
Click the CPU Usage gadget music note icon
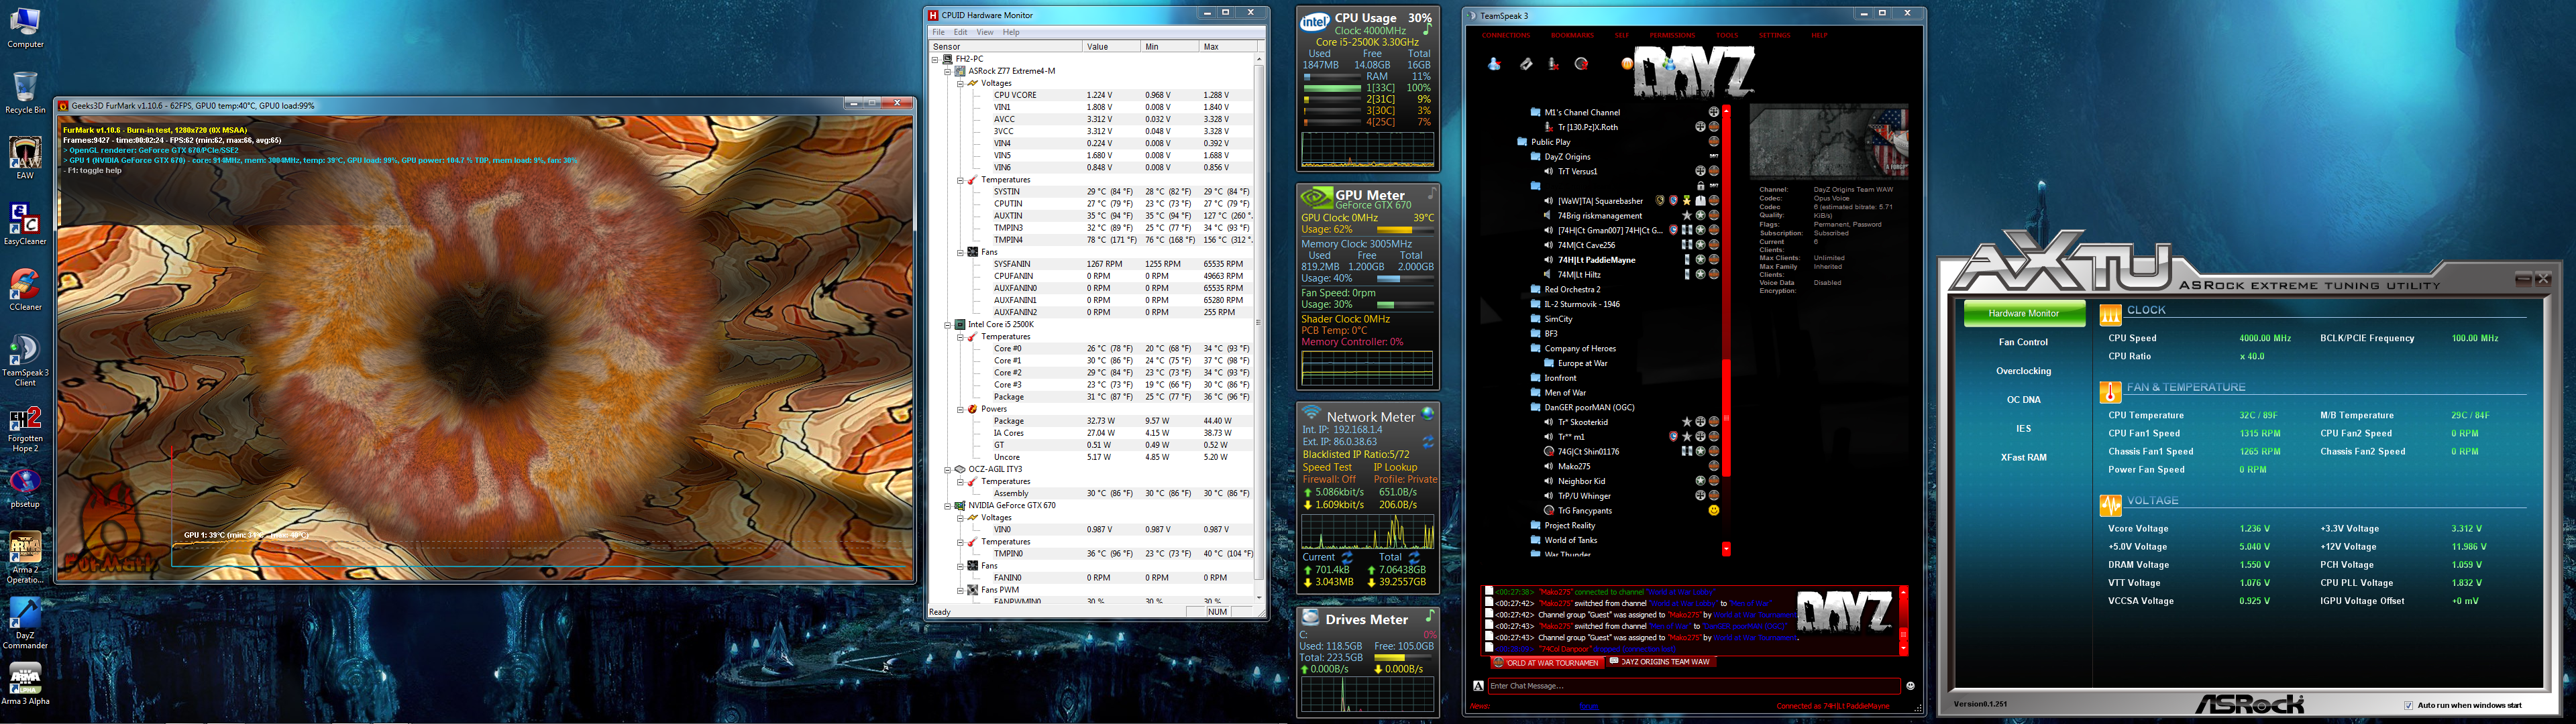pos(1427,30)
